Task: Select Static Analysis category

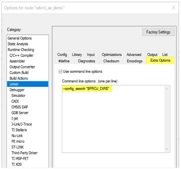Action: tap(18, 44)
